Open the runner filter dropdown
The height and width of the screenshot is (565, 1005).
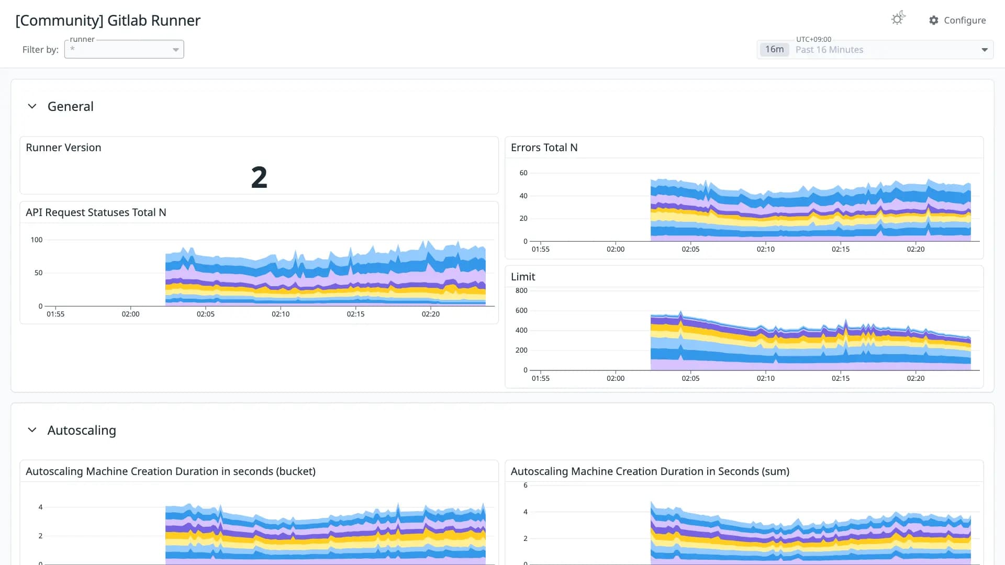click(124, 49)
